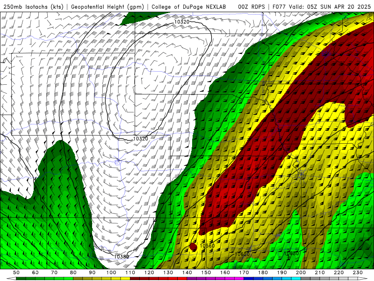
Task: Click the 200 value on the color scale
Action: (301, 273)
